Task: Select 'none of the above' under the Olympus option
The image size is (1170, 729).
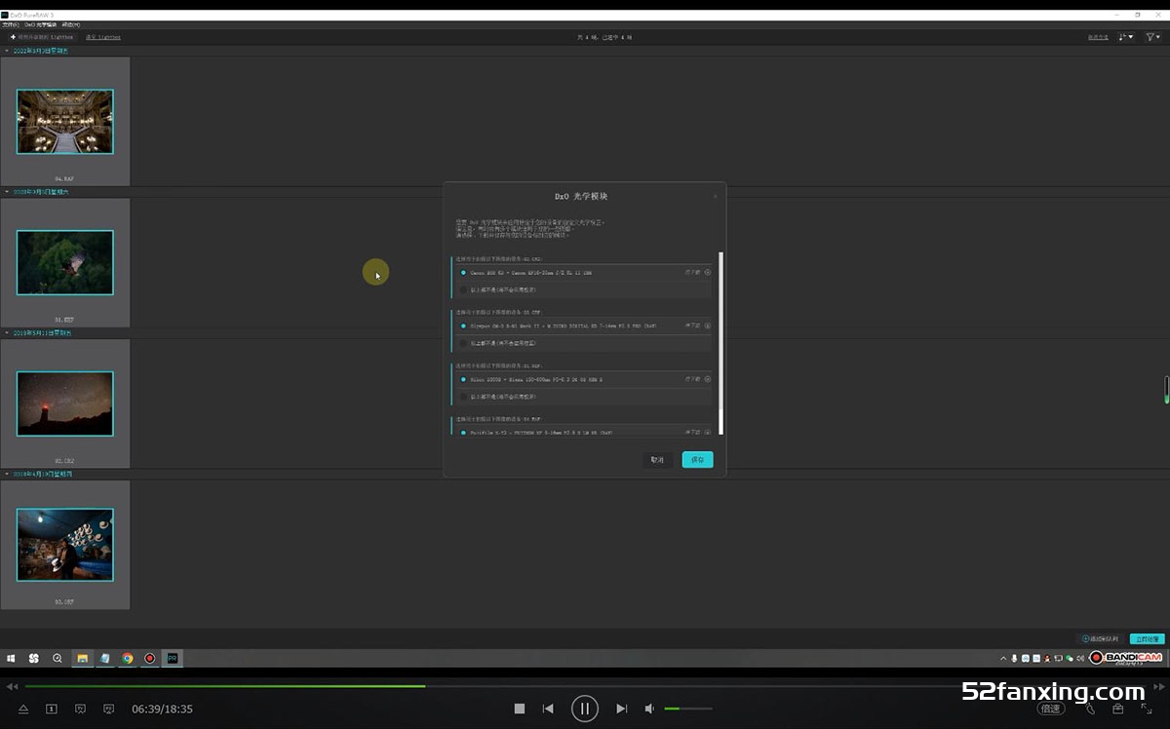Action: tap(463, 343)
